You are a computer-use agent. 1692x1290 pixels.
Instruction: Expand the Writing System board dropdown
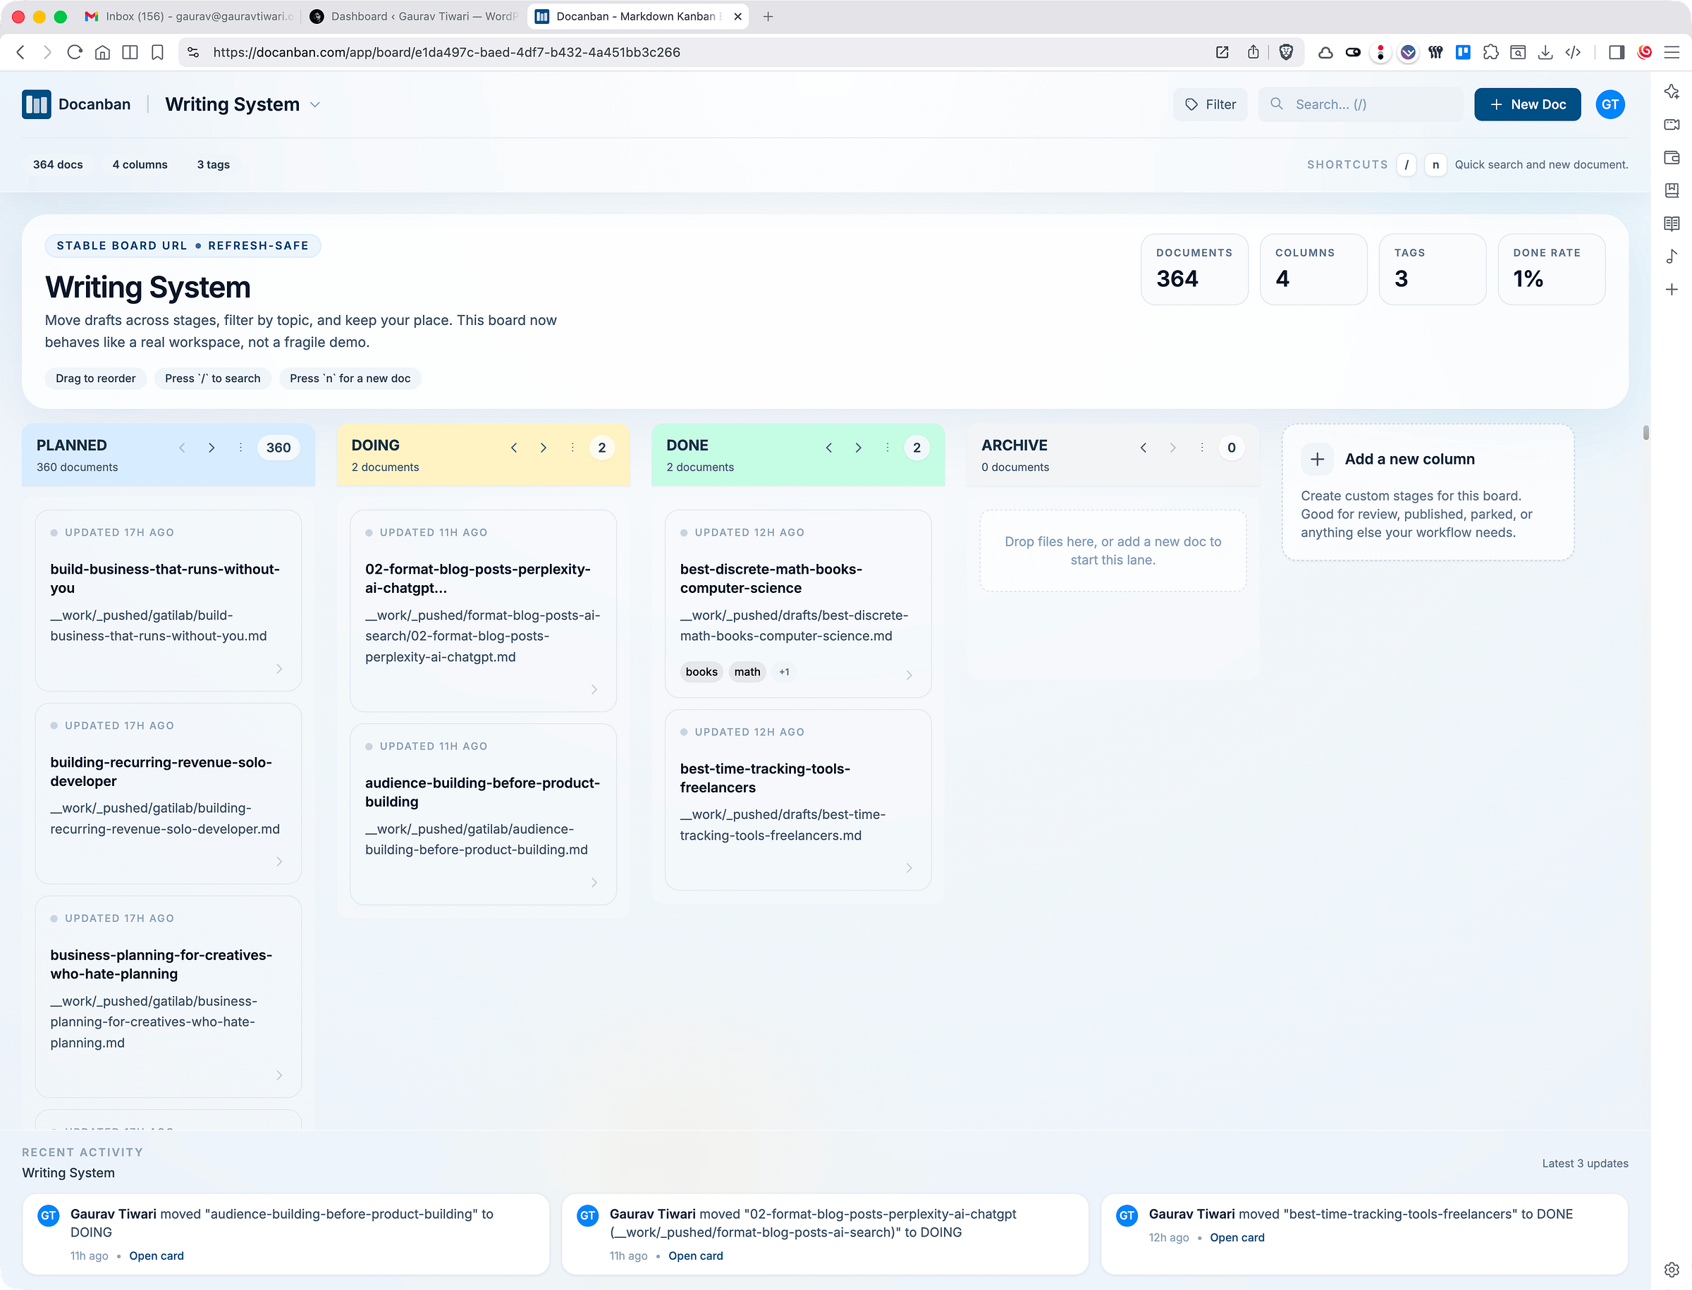click(315, 104)
